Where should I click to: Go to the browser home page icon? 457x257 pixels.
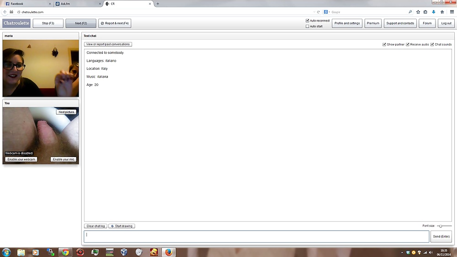(442, 12)
